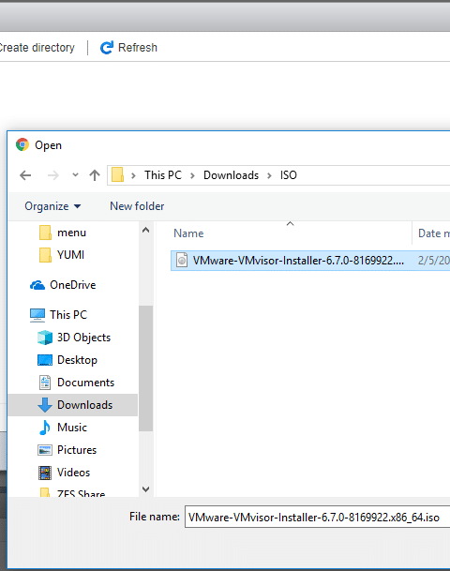The width and height of the screenshot is (450, 571).
Task: Select ISO in the address breadcrumb
Action: coord(289,175)
